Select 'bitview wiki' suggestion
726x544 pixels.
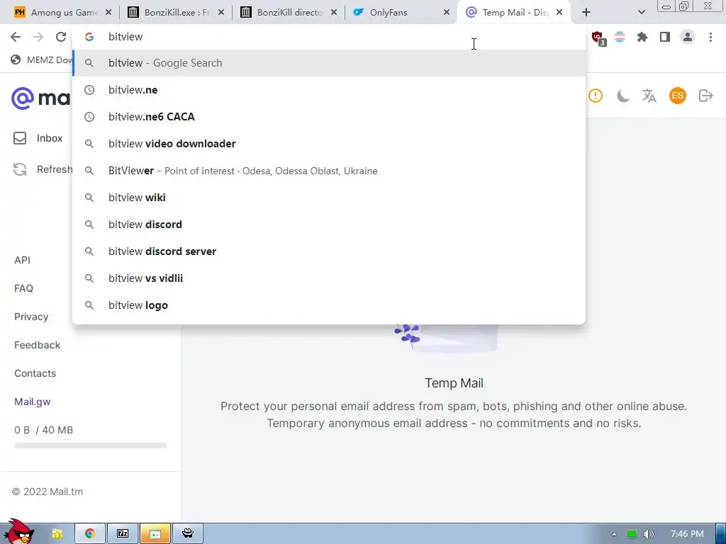[x=329, y=198]
